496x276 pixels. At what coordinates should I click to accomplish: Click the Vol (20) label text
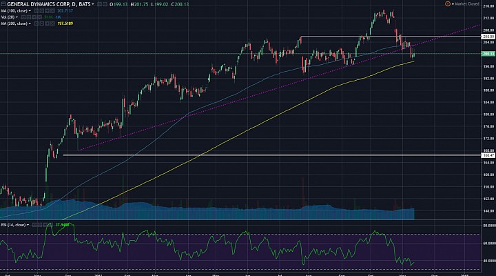[x=8, y=17]
